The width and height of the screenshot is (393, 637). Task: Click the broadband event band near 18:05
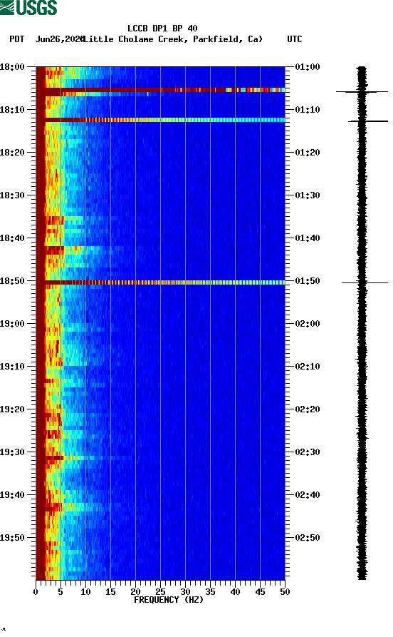[161, 90]
